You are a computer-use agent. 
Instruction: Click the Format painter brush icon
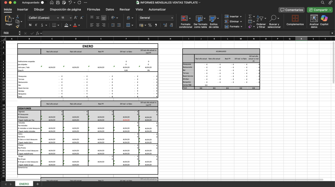pos(18,26)
